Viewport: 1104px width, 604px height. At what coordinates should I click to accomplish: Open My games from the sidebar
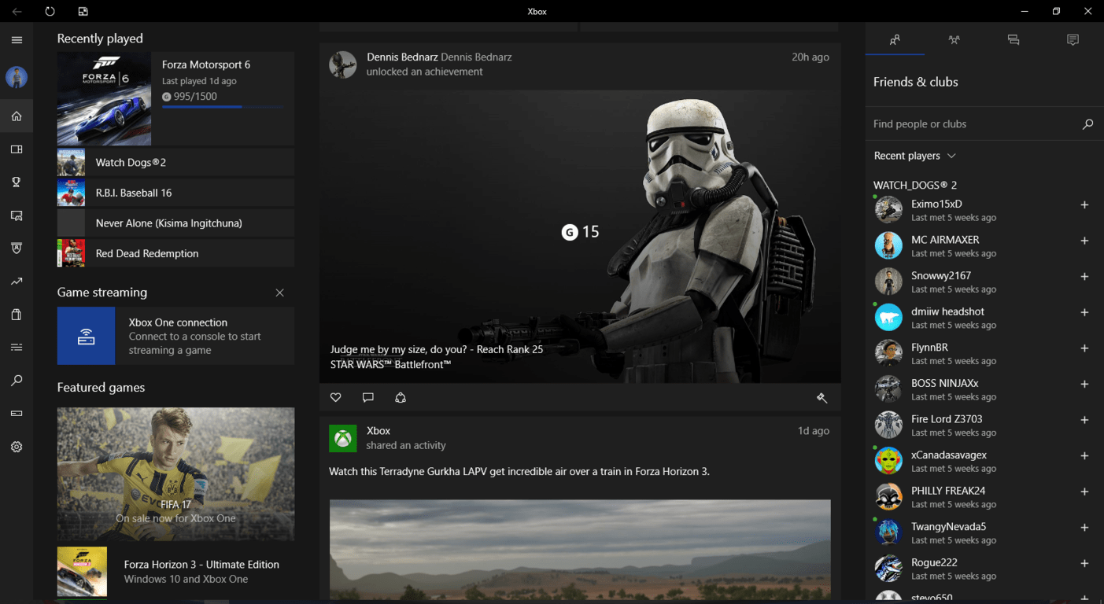pyautogui.click(x=17, y=149)
